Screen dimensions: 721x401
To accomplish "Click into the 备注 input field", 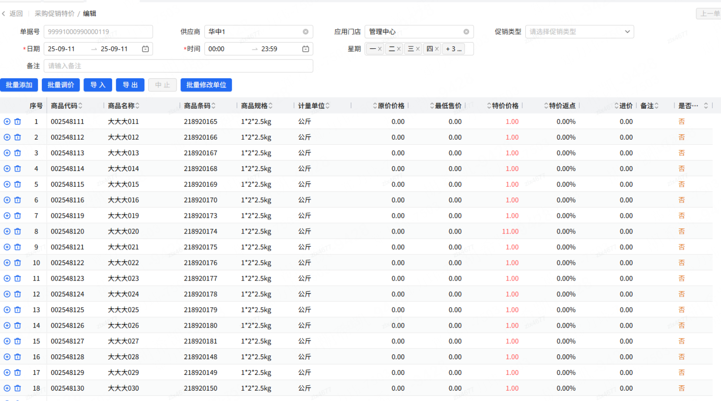I will click(178, 66).
